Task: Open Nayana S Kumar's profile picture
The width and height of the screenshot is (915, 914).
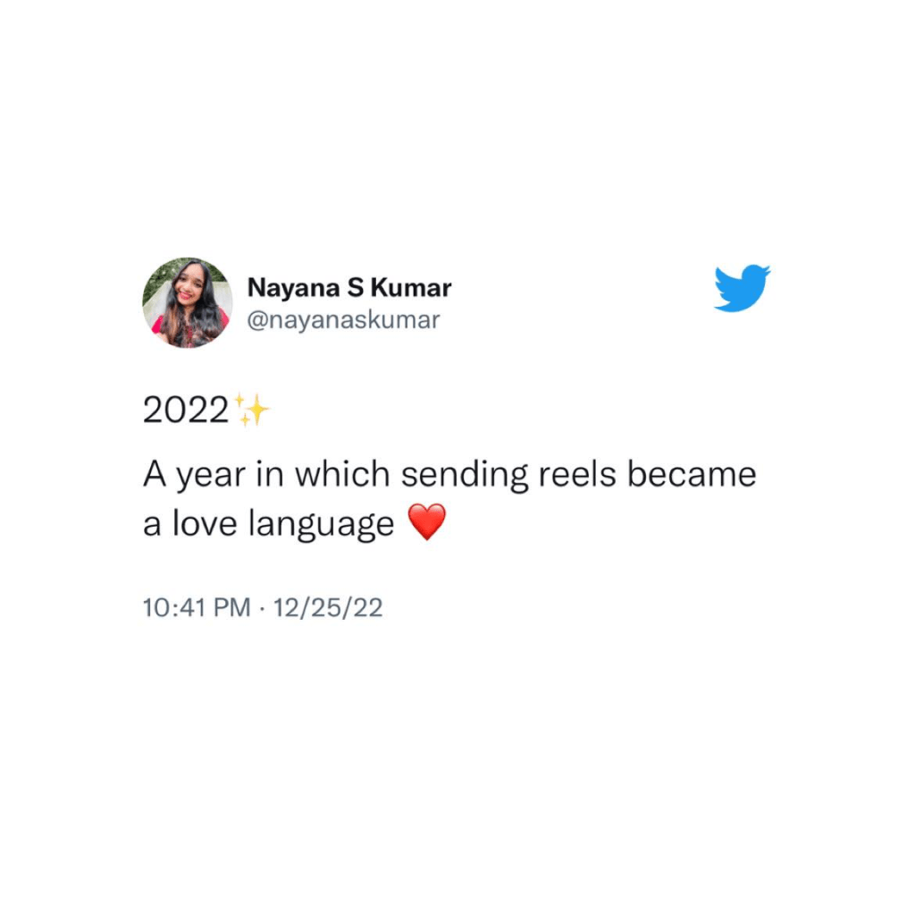Action: click(188, 302)
